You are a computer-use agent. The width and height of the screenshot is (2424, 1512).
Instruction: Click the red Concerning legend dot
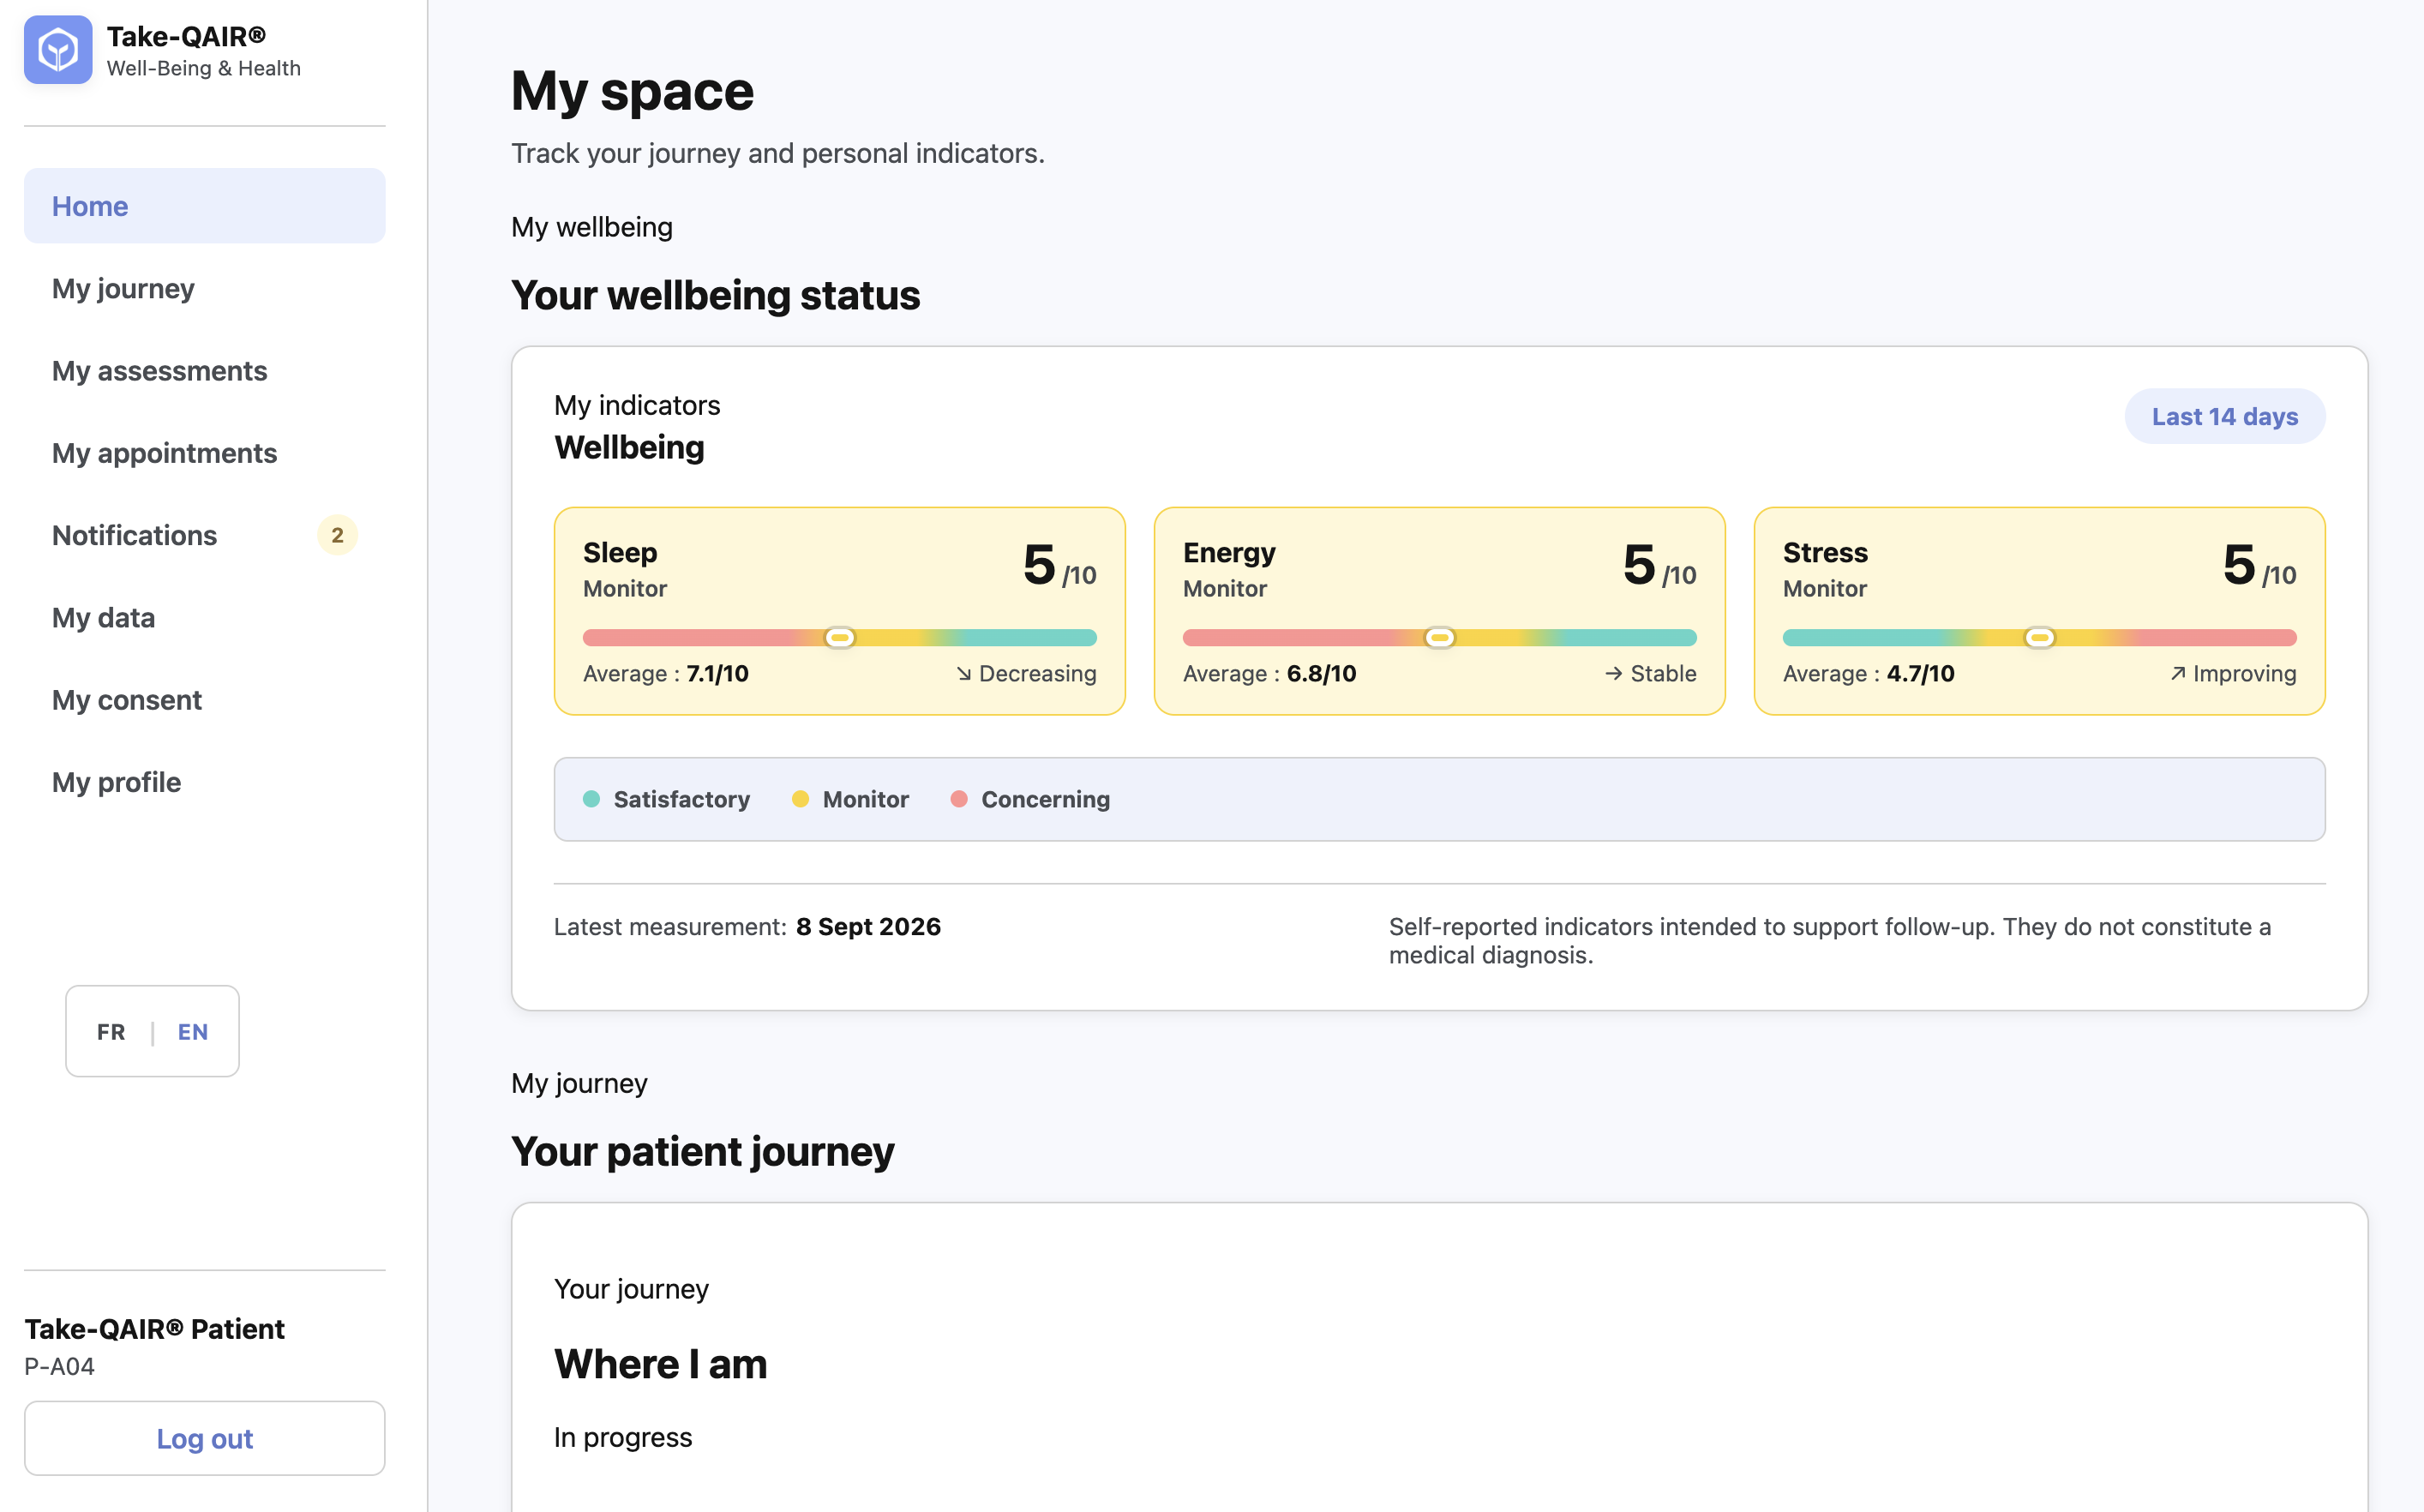(x=959, y=799)
